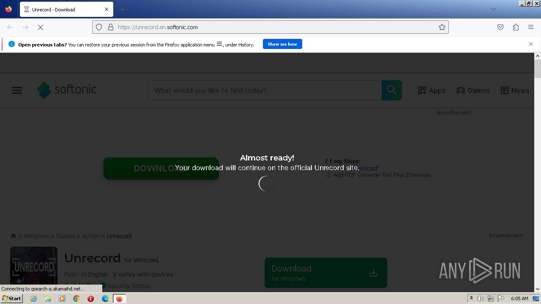
Task: Go forward to next page
Action: click(25, 27)
